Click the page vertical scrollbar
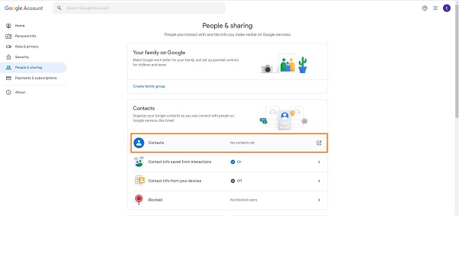Screen dimensions: 459x276 tap(457, 61)
